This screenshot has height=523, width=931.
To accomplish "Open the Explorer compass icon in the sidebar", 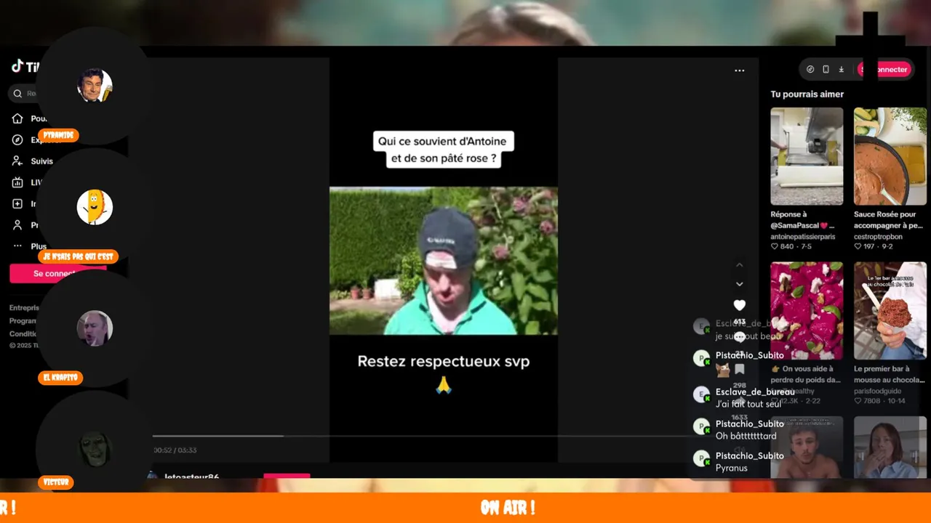I will (17, 139).
